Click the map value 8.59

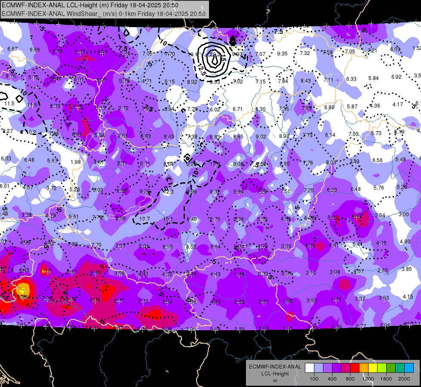[x=120, y=218]
